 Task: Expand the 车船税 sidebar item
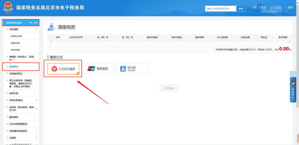pyautogui.click(x=37, y=138)
